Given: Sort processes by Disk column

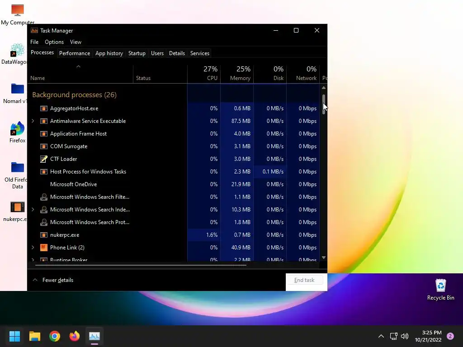Looking at the screenshot, I should pyautogui.click(x=270, y=73).
